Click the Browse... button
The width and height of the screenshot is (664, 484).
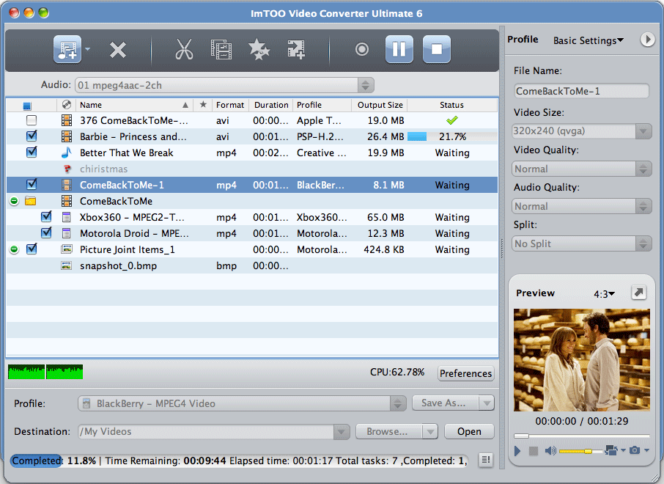[x=388, y=431]
